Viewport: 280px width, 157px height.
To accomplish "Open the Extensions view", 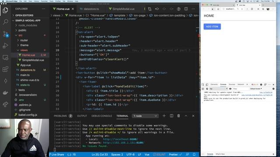I will pos(5,69).
